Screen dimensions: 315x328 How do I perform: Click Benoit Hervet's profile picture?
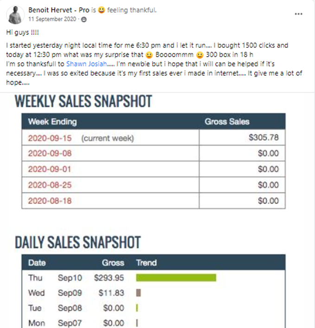[x=15, y=15]
